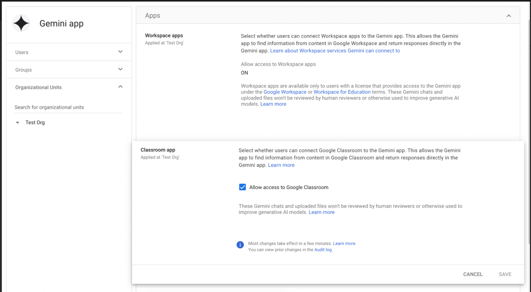Image resolution: width=531 pixels, height=292 pixels.
Task: Click the Organizational Units section label
Action: [x=38, y=87]
